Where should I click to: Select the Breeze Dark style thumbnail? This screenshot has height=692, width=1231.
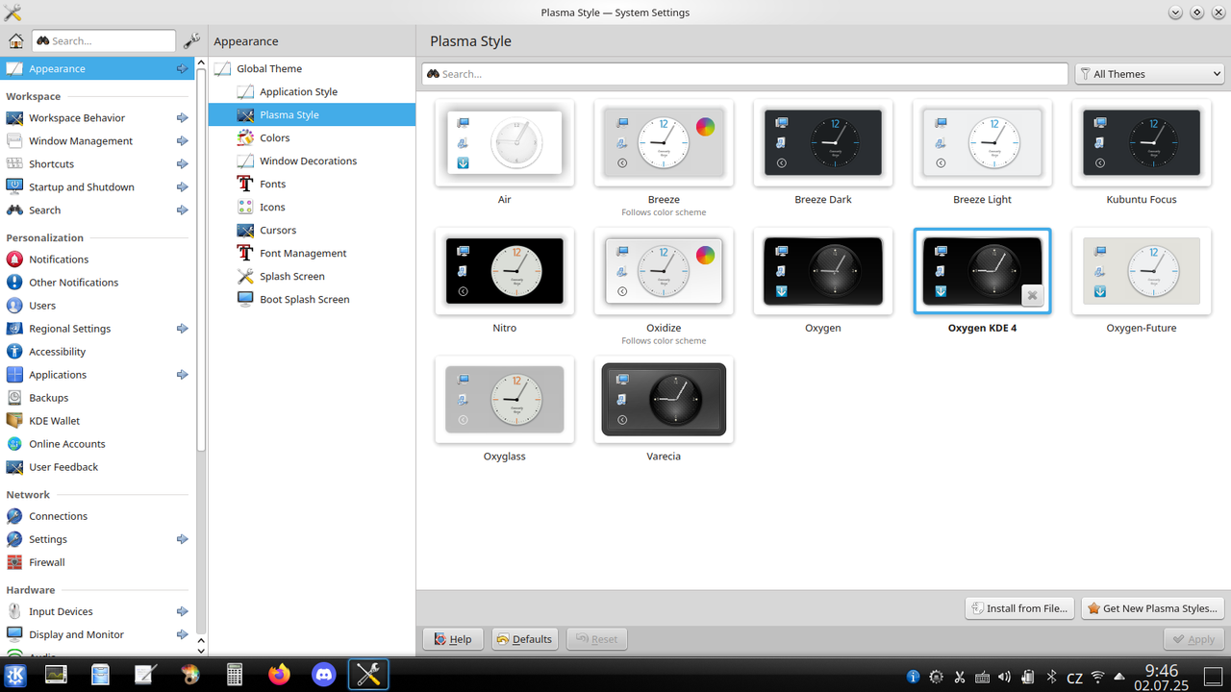pyautogui.click(x=823, y=143)
